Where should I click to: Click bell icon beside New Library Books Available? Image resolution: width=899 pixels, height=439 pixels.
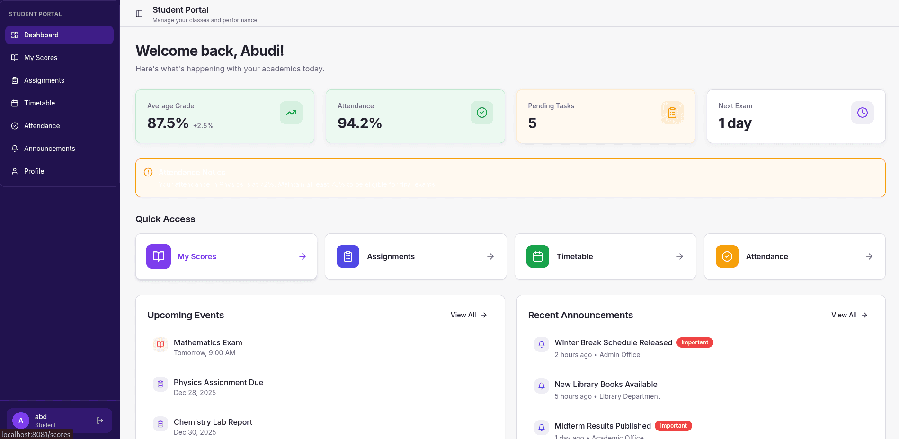point(542,386)
